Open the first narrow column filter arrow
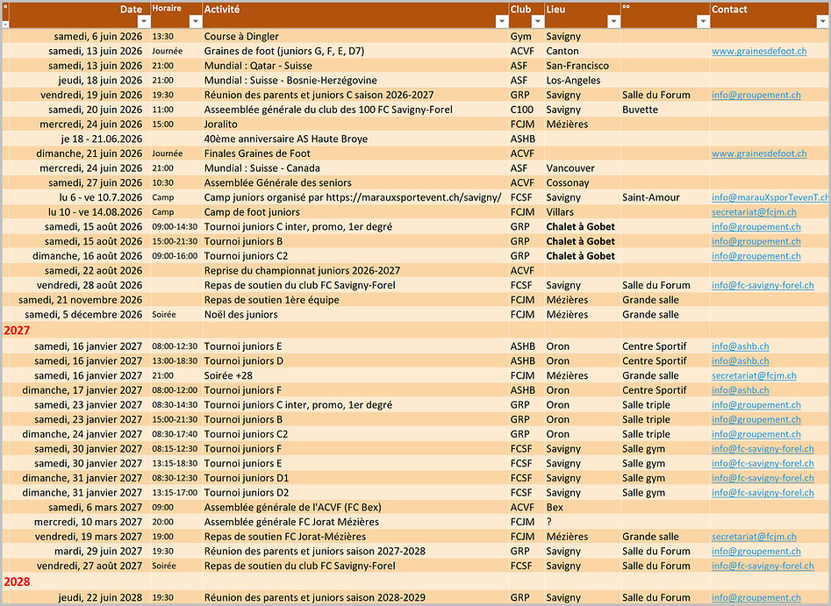831x606 pixels. coord(5,24)
